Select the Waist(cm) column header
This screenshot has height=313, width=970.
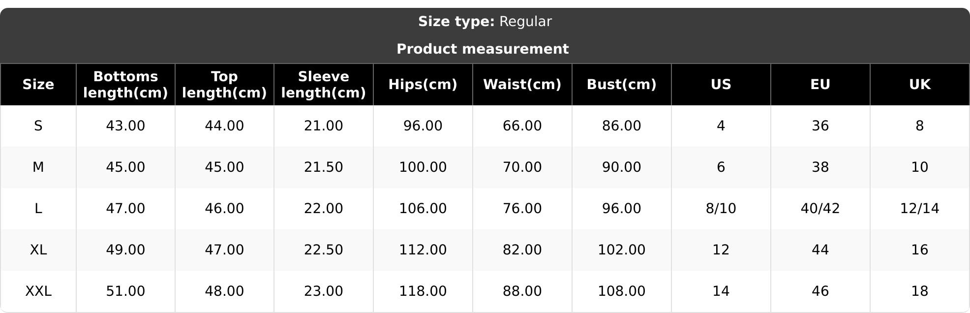522,85
